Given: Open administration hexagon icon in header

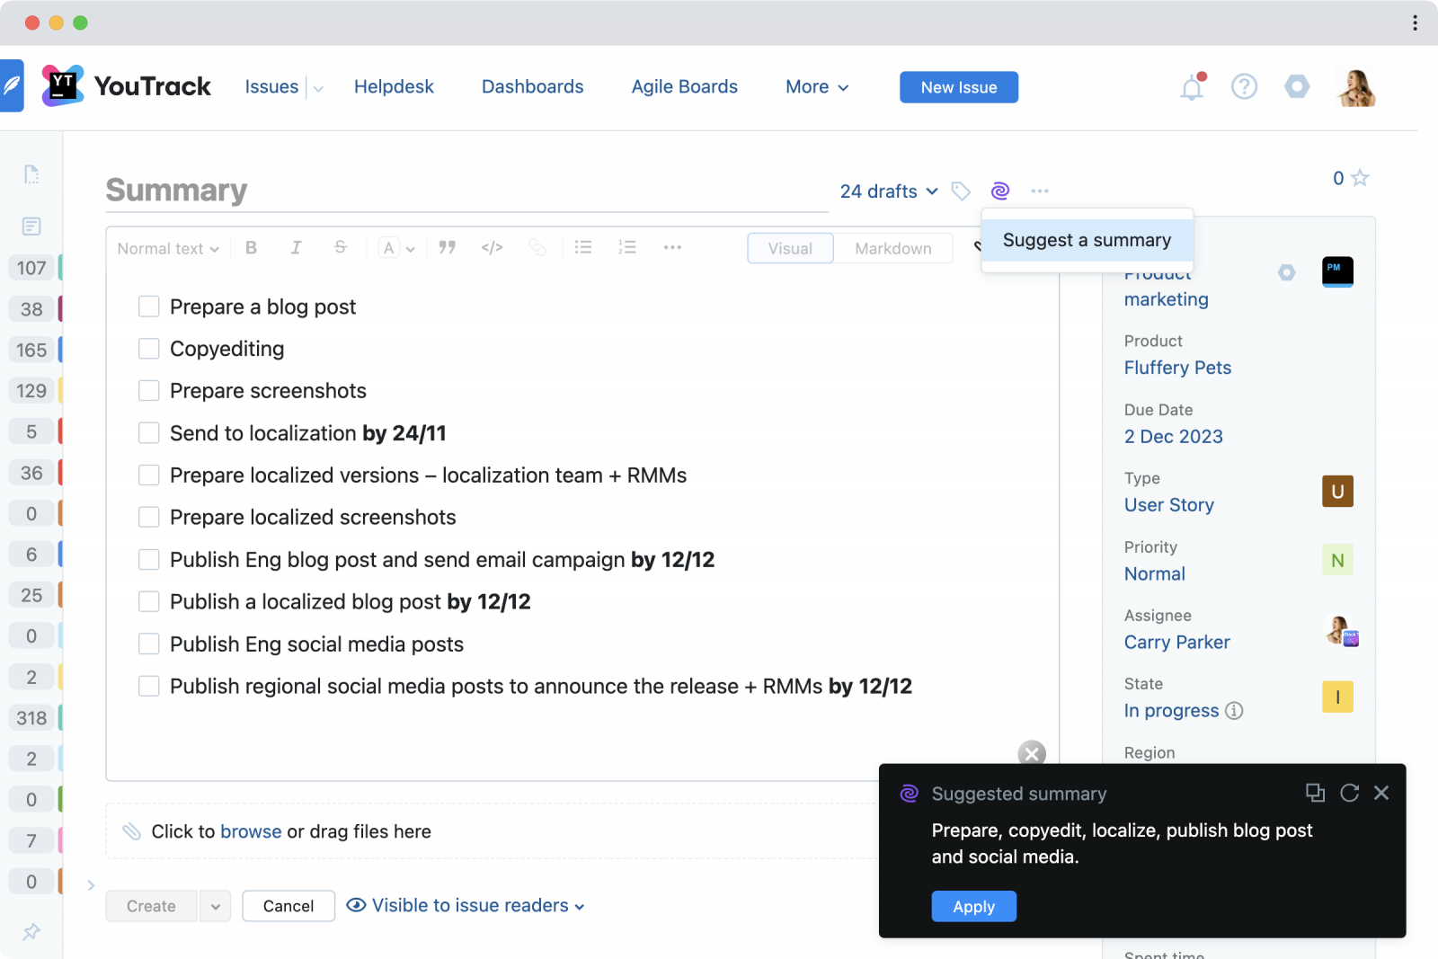Looking at the screenshot, I should [x=1297, y=87].
